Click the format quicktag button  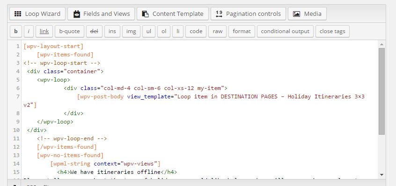242,31
